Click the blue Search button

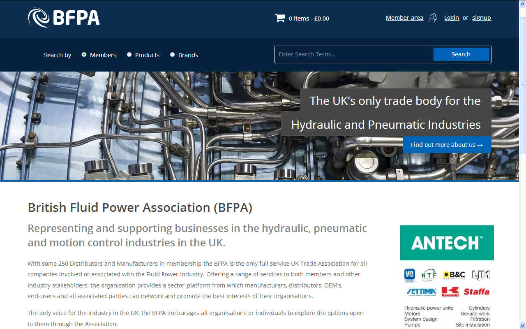461,54
